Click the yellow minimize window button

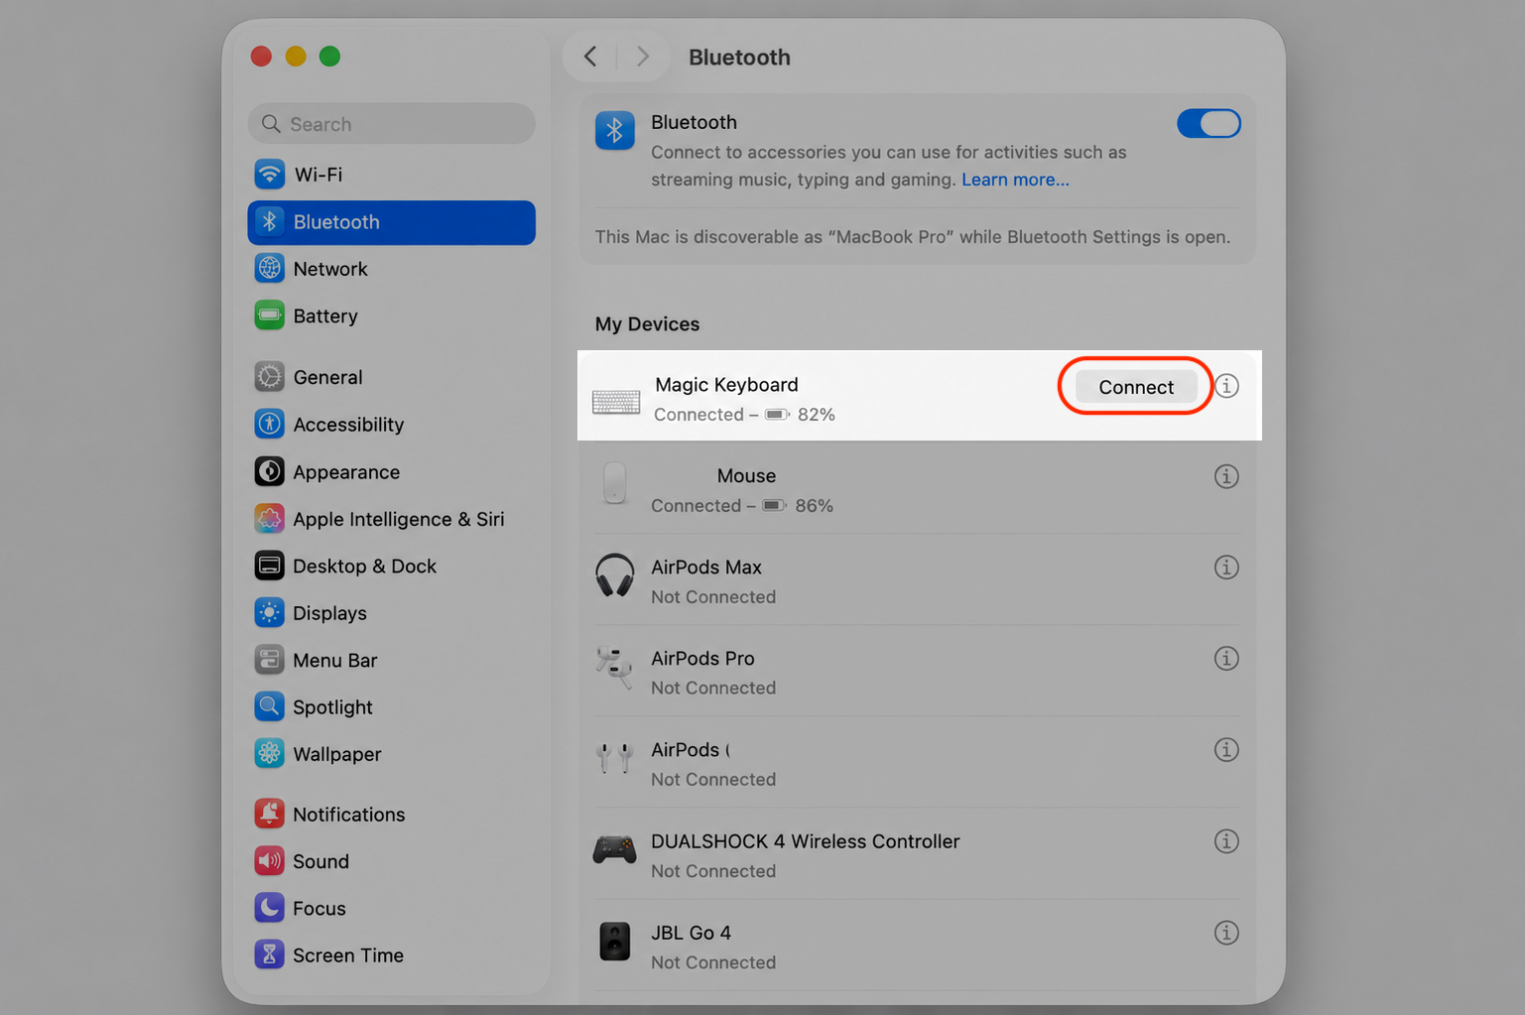[296, 57]
